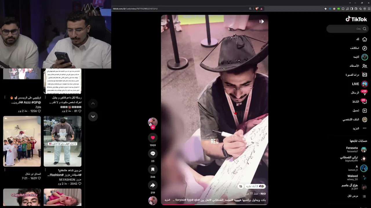Viewport: 371px width, 208px height.
Task: Open the Waleed wleey_20 account
Action: click(x=357, y=177)
